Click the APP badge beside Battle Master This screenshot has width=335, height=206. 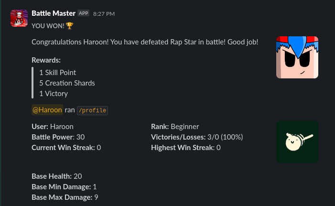pos(84,13)
